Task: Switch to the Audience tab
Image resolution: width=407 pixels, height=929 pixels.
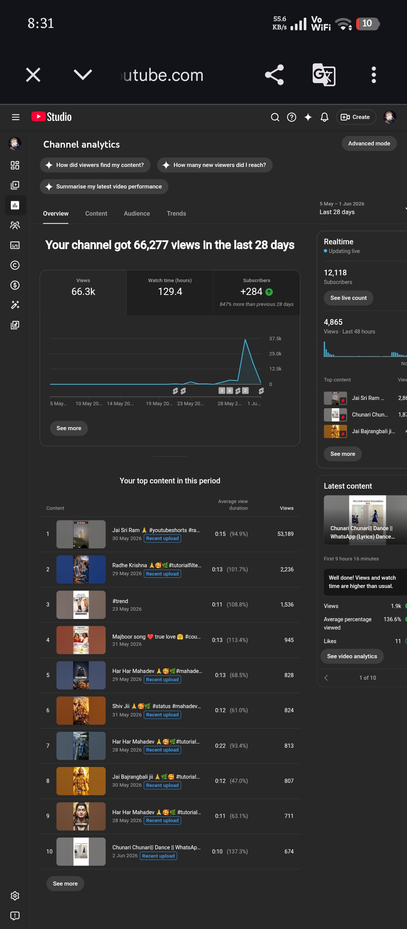Action: tap(137, 213)
